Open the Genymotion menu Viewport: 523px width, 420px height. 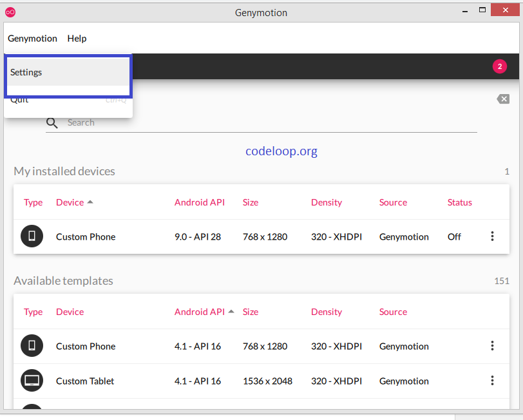click(x=32, y=39)
